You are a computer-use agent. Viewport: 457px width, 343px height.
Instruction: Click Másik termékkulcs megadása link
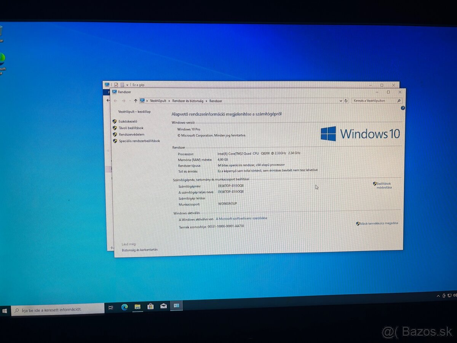pos(379,223)
